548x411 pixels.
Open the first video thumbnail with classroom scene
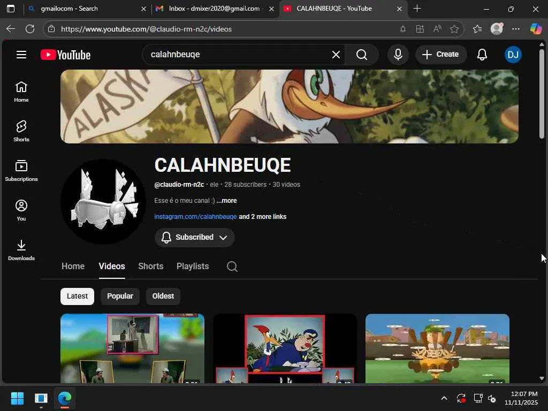tap(132, 348)
